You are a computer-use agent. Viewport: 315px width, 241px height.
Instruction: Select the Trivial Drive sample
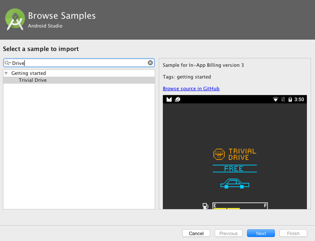[79, 80]
